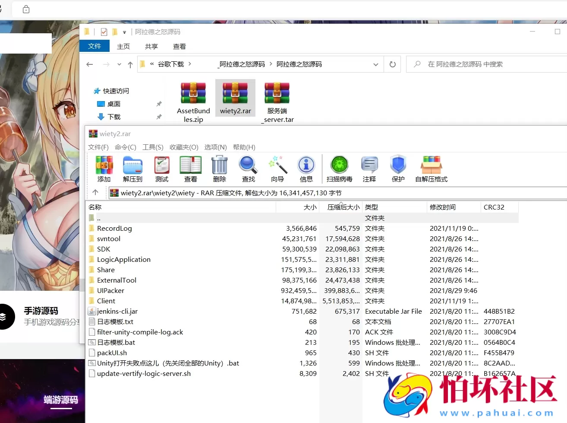This screenshot has width=567, height=423.
Task: Select the 添加 (Add) tool in WinRAR
Action: (104, 169)
